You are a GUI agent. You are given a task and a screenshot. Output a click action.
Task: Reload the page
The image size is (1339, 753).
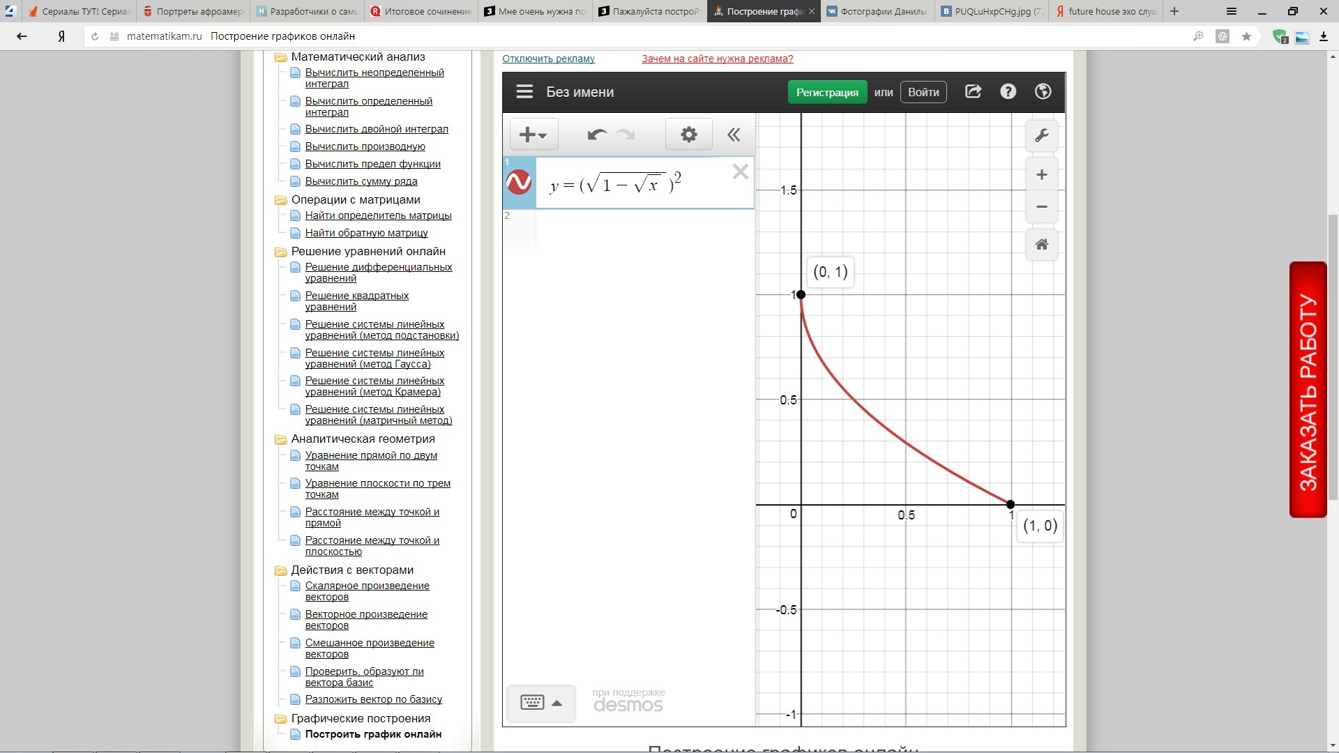click(x=95, y=36)
